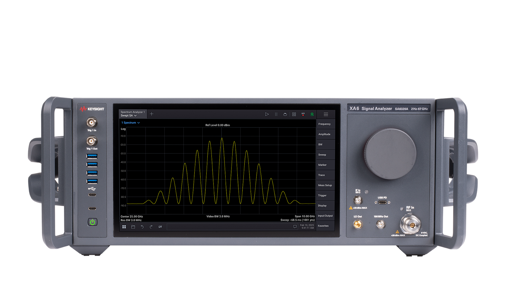This screenshot has height=284, width=506.
Task: Open the Marker menu
Action: [325, 165]
